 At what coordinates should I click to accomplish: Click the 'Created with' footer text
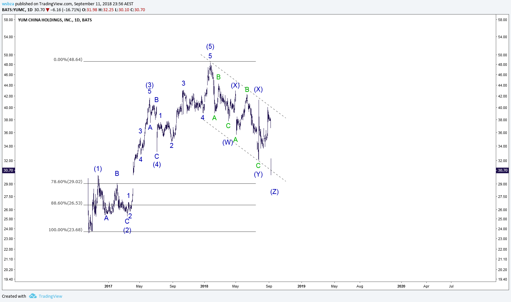pos(14,296)
